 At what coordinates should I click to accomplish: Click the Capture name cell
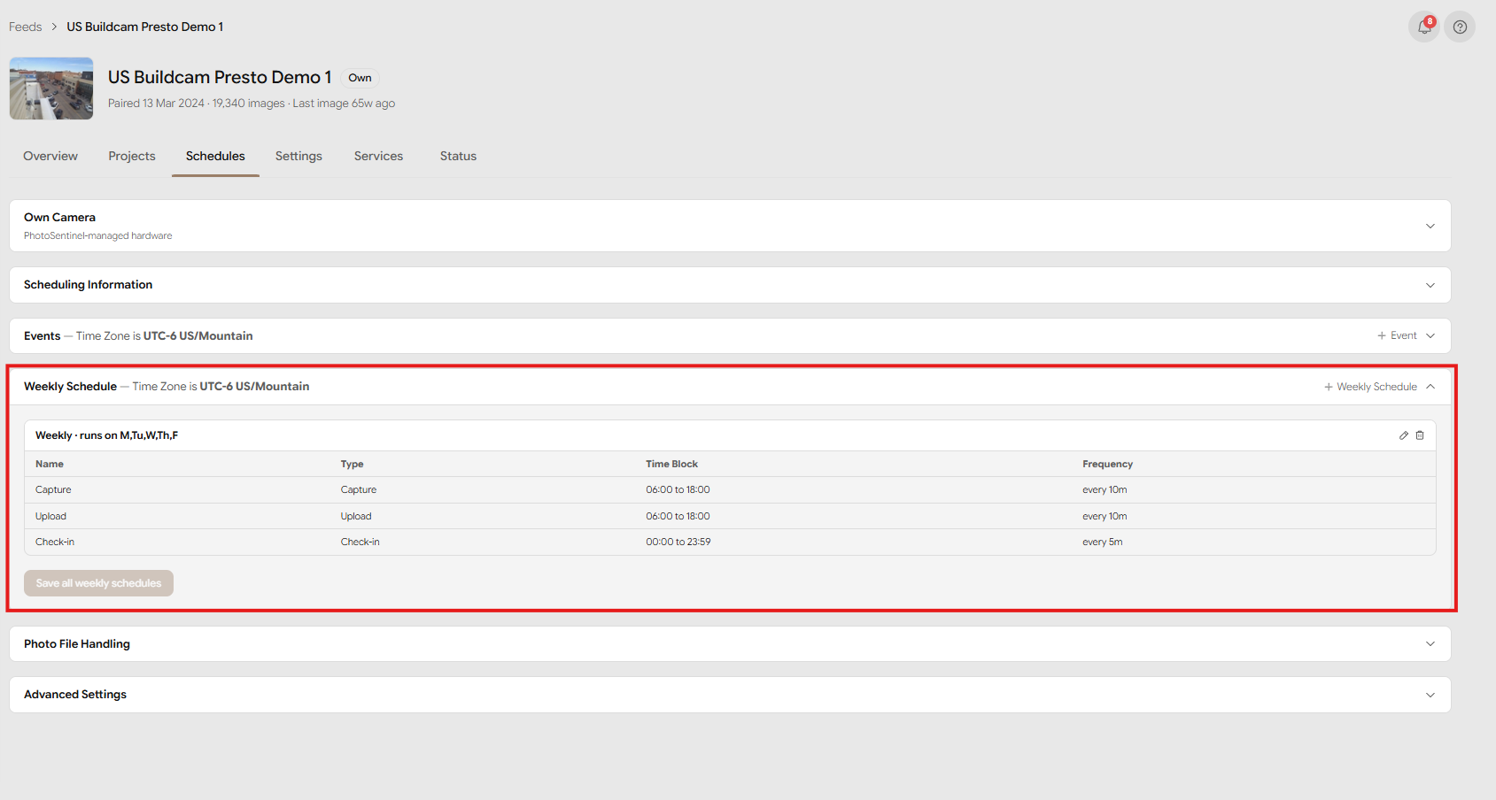pos(53,489)
